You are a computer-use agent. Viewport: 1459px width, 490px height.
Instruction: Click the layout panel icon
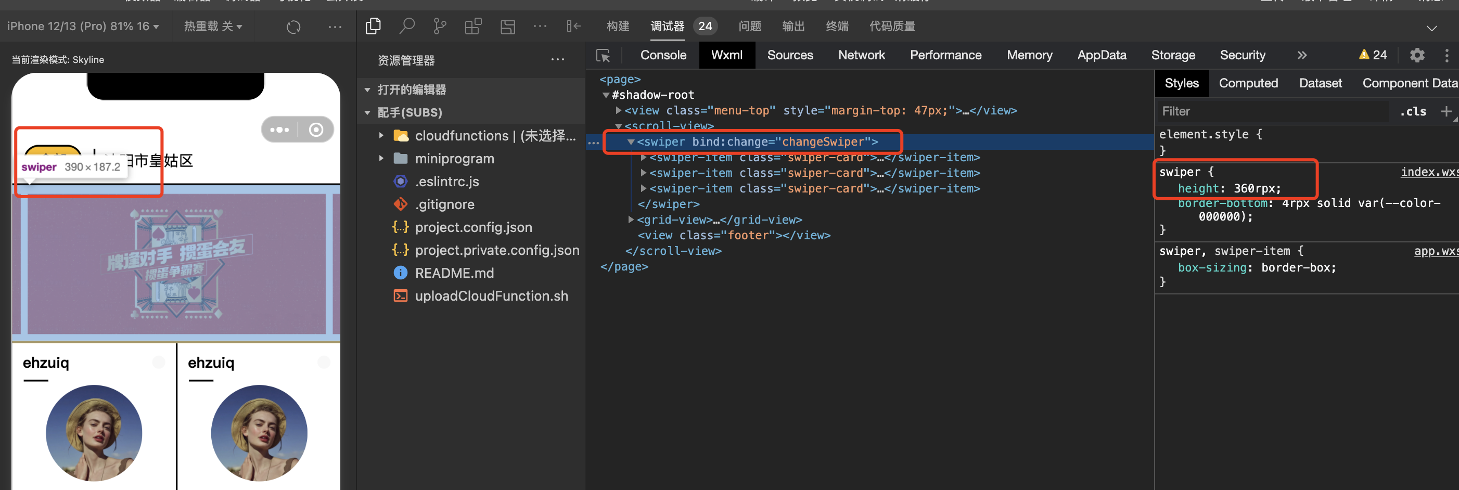click(x=507, y=26)
